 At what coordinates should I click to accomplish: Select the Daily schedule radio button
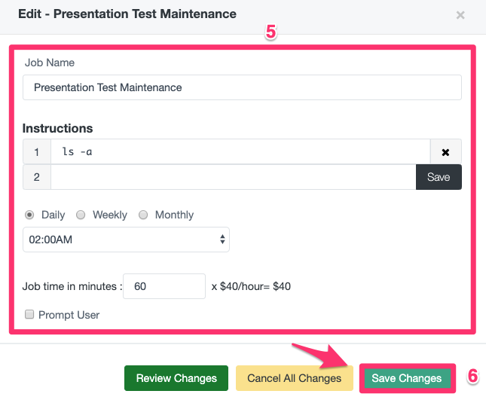tap(30, 215)
